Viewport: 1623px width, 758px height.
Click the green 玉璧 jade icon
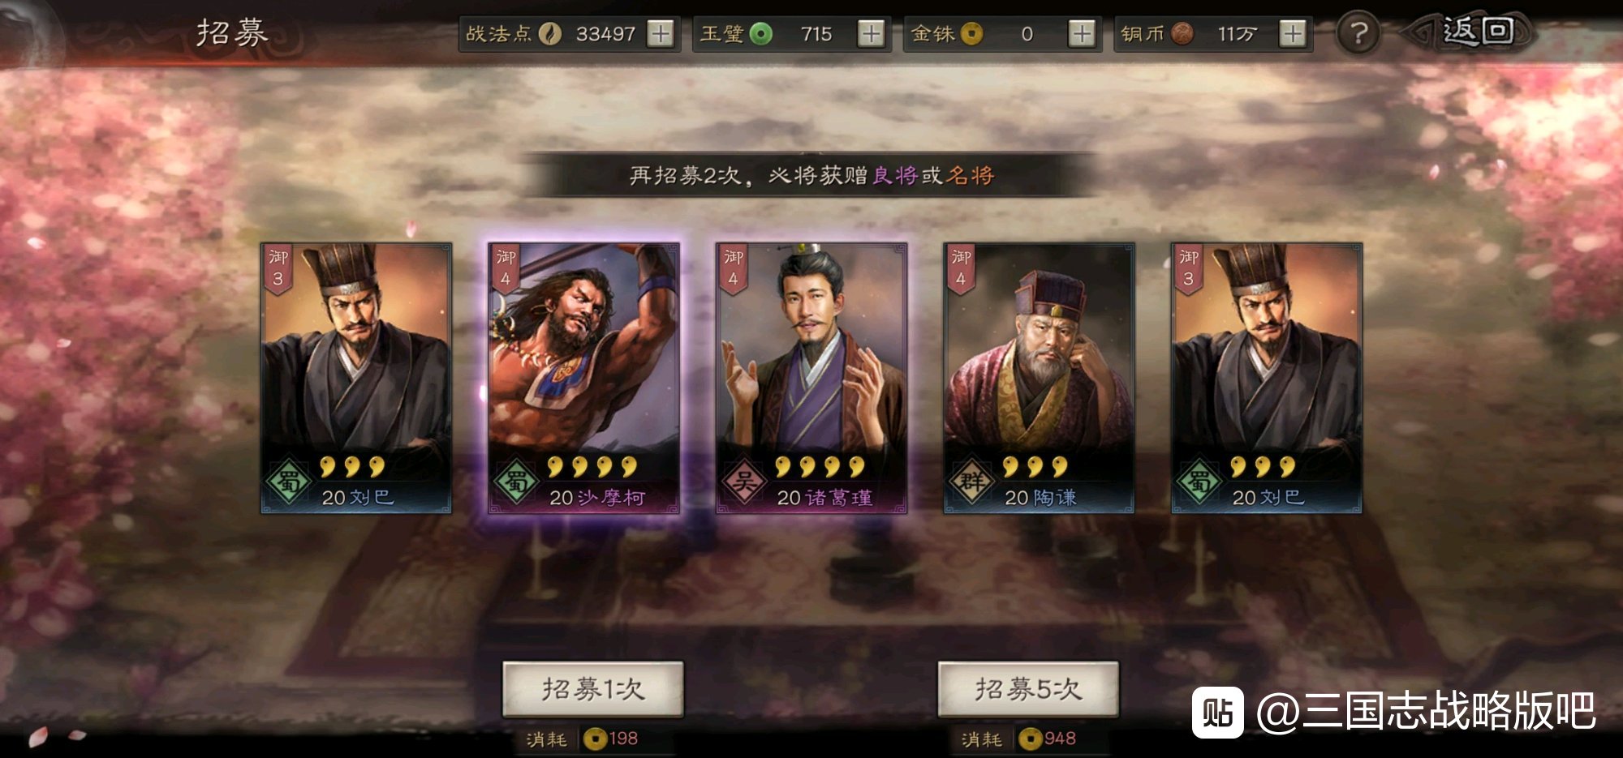coord(760,34)
